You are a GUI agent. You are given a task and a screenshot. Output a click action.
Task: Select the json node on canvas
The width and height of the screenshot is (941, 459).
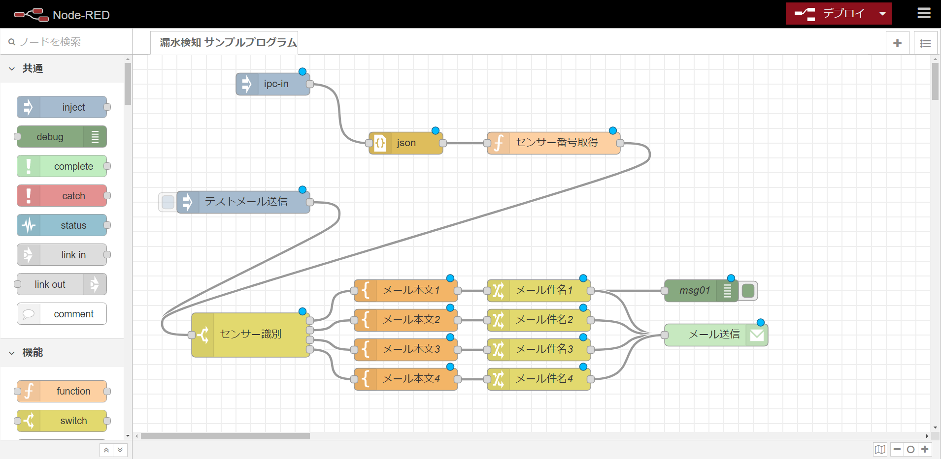coord(406,143)
